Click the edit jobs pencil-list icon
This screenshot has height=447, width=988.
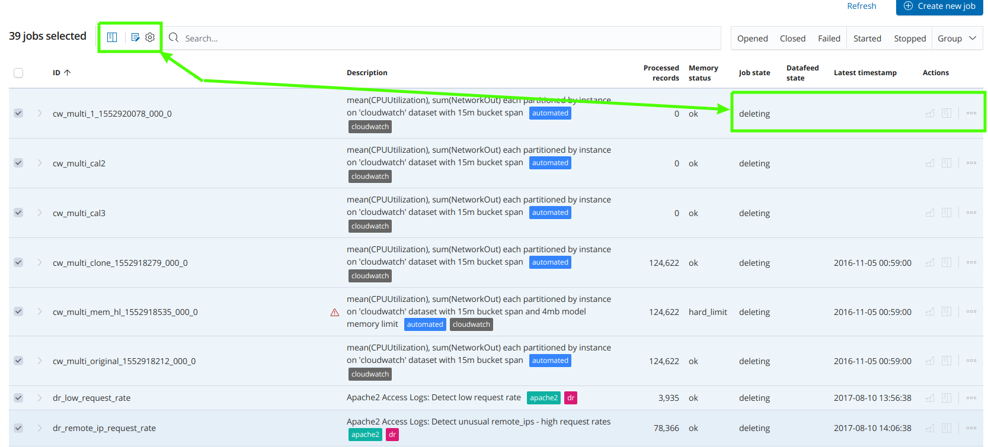[135, 37]
